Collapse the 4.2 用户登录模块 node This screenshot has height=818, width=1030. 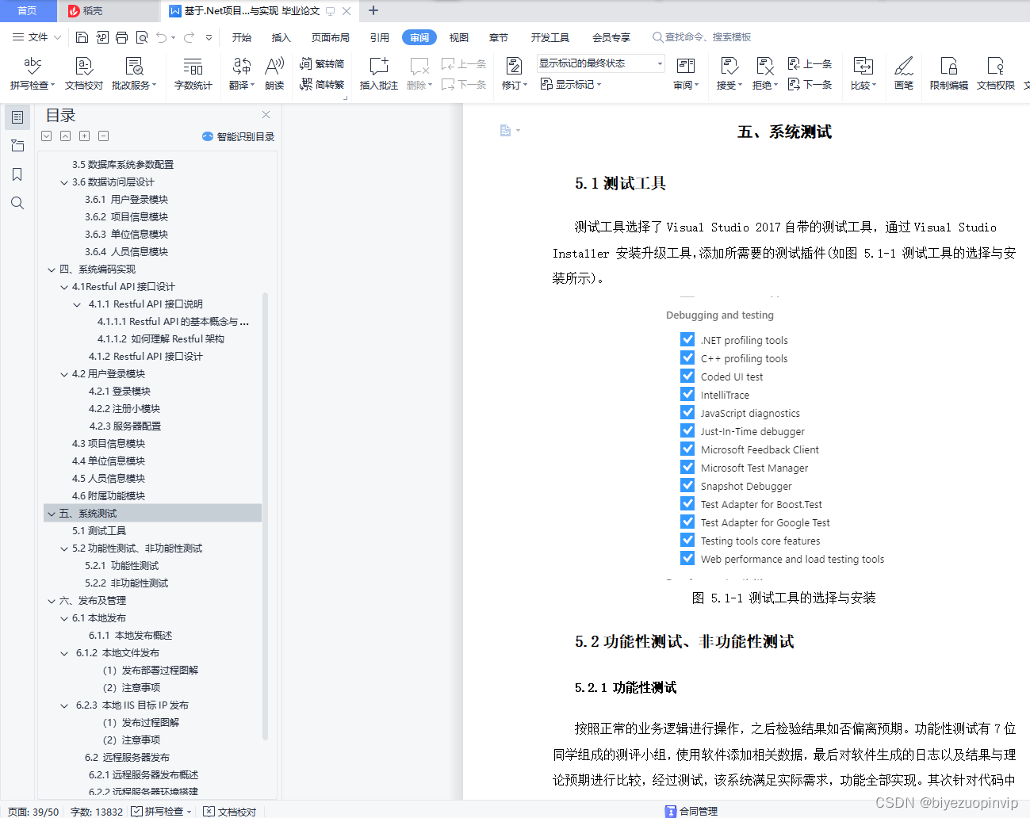click(x=64, y=374)
